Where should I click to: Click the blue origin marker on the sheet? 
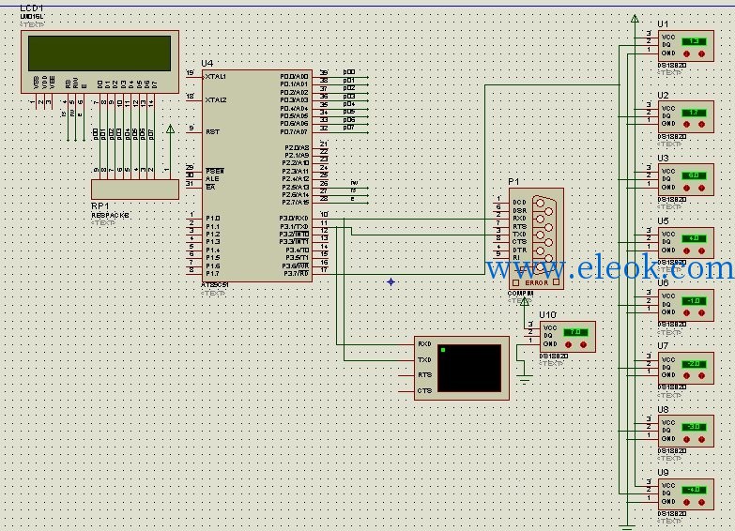coord(390,281)
